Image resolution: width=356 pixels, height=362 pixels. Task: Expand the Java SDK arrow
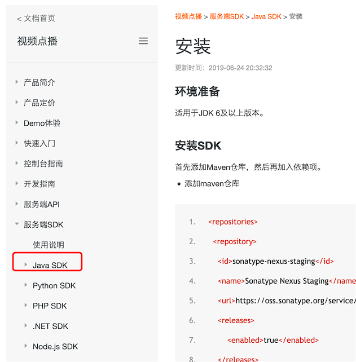[x=26, y=265]
